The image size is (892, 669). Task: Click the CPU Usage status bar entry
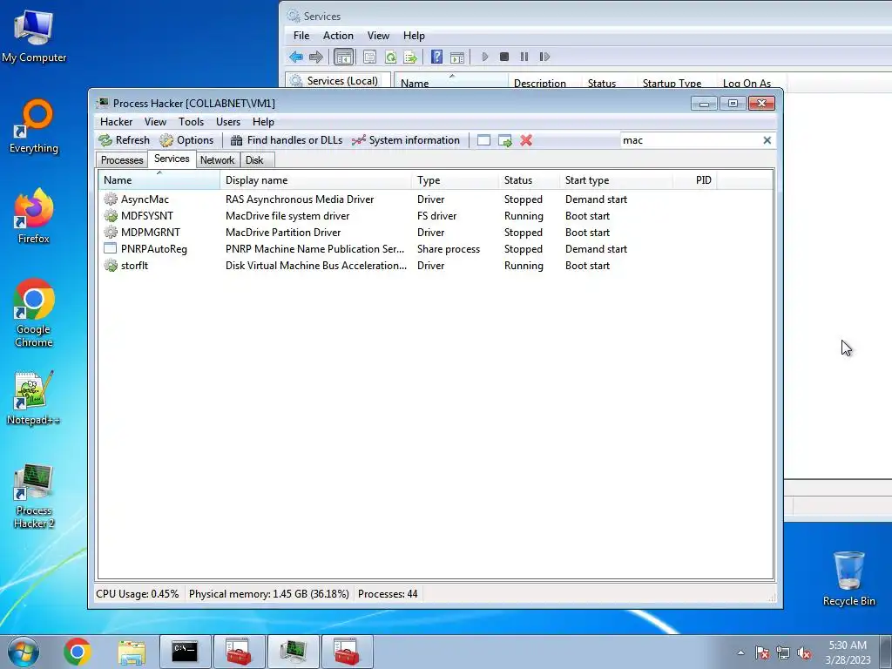pyautogui.click(x=137, y=594)
